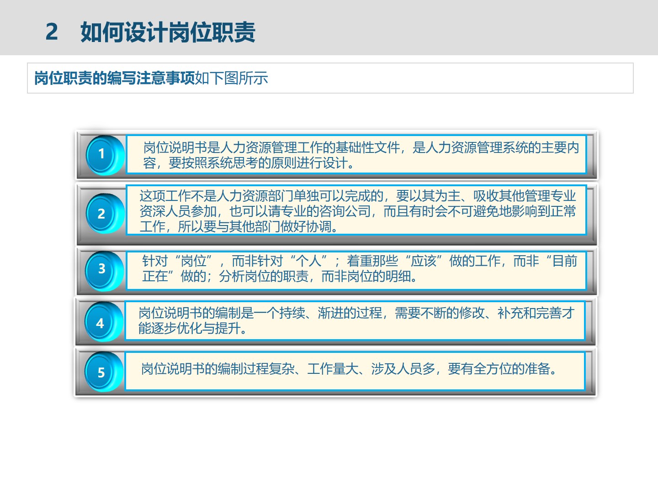Click the line 工作，所以要与其他部门做好协调。
The image size is (658, 493).
239,226
